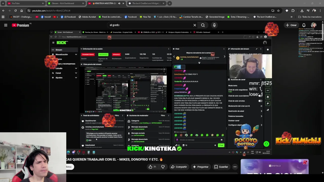The height and width of the screenshot is (182, 324).
Task: Open media controls icon in toolbar
Action: [308, 11]
